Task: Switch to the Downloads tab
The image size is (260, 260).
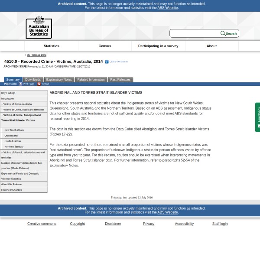Action: pos(32,79)
